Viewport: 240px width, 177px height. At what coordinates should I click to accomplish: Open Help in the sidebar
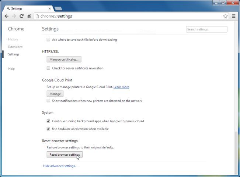pos(11,69)
